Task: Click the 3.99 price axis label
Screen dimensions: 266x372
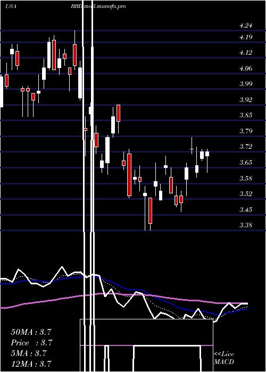Action: (x=246, y=84)
